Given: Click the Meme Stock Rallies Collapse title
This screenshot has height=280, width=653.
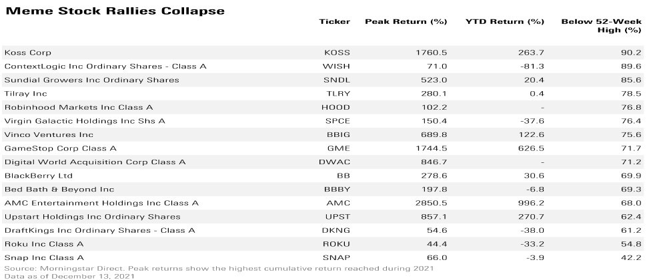Looking at the screenshot, I should pyautogui.click(x=115, y=11).
